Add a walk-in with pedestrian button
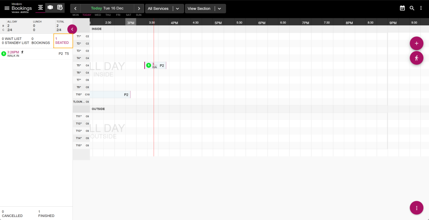Screen dimensions: 429x220 coord(416,58)
